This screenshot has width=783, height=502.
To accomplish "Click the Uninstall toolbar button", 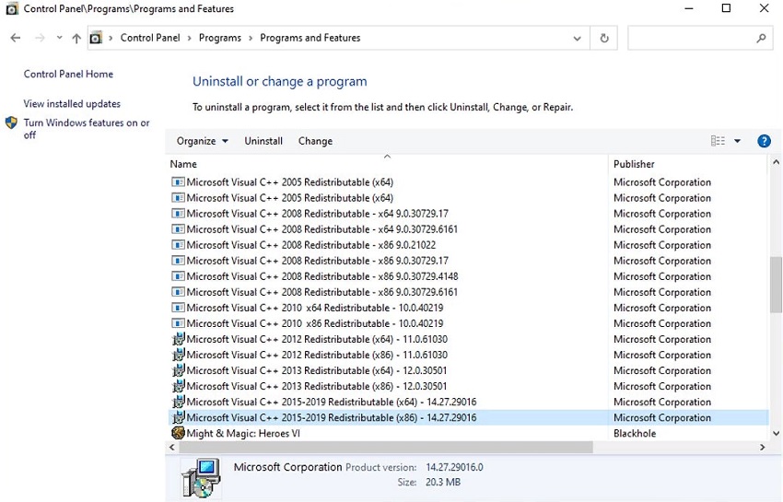I will tap(263, 141).
